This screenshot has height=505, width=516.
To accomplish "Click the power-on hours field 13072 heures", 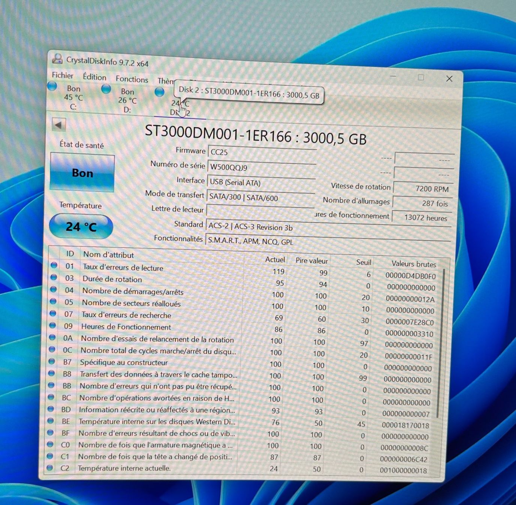I will click(421, 217).
